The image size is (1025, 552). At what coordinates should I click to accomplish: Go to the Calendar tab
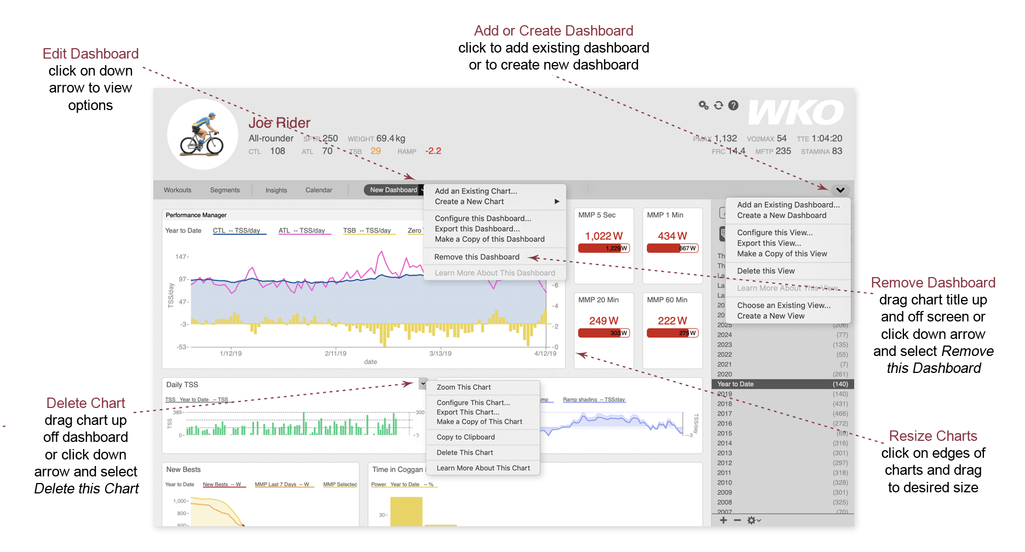(x=319, y=190)
